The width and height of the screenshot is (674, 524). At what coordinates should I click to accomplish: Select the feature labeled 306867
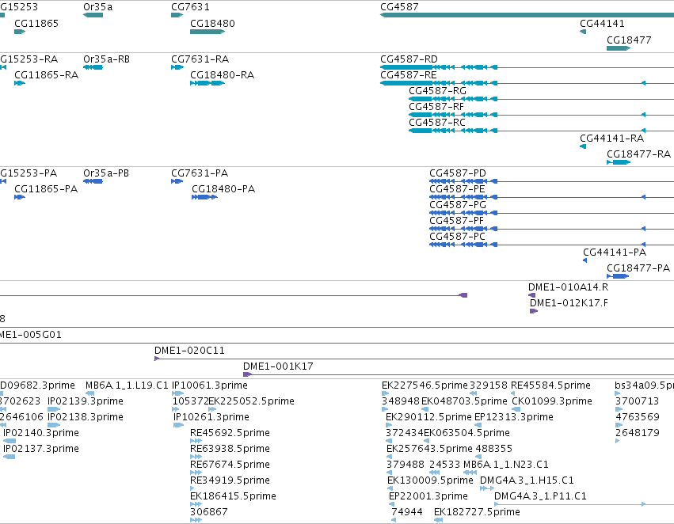(x=196, y=520)
